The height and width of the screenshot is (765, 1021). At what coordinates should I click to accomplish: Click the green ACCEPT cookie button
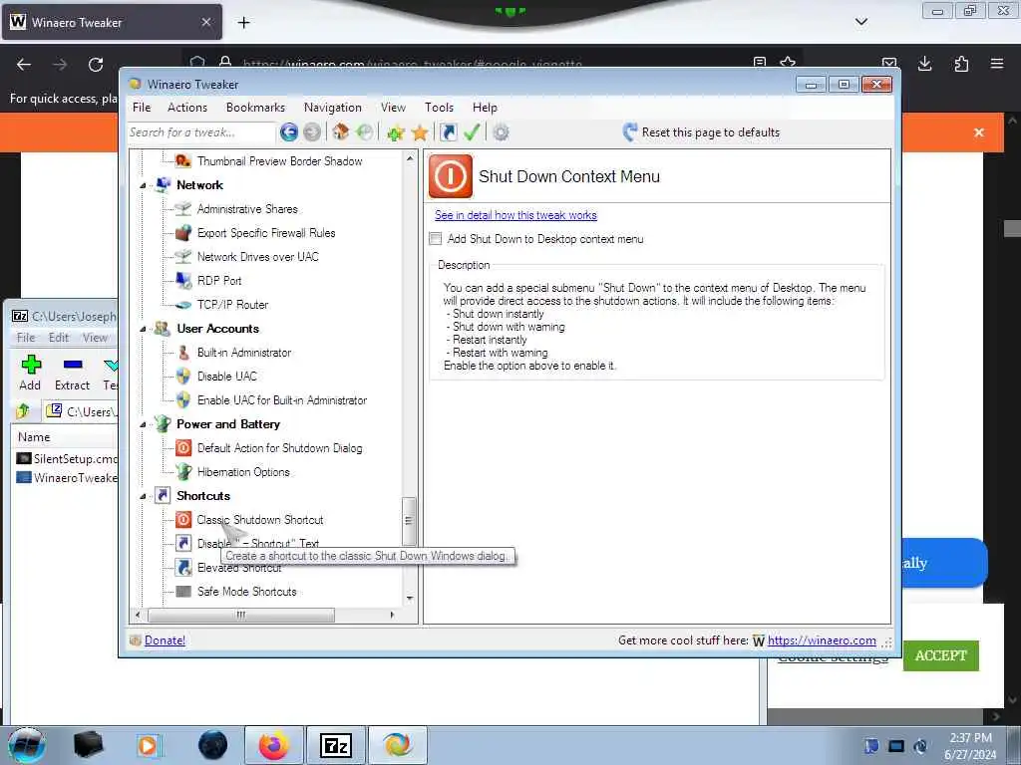click(x=941, y=655)
